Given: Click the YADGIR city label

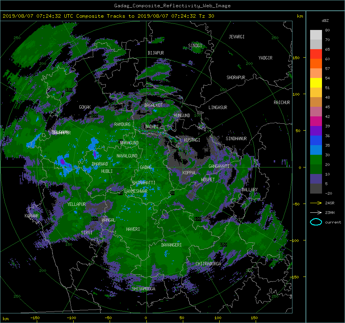Looking at the screenshot, I should (265, 58).
